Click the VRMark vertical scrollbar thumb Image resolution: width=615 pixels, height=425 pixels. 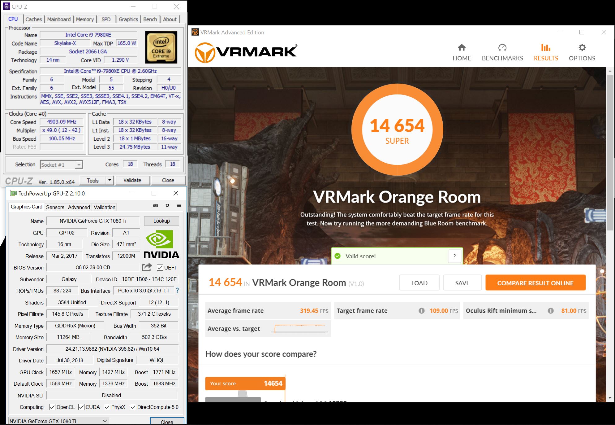(x=610, y=152)
